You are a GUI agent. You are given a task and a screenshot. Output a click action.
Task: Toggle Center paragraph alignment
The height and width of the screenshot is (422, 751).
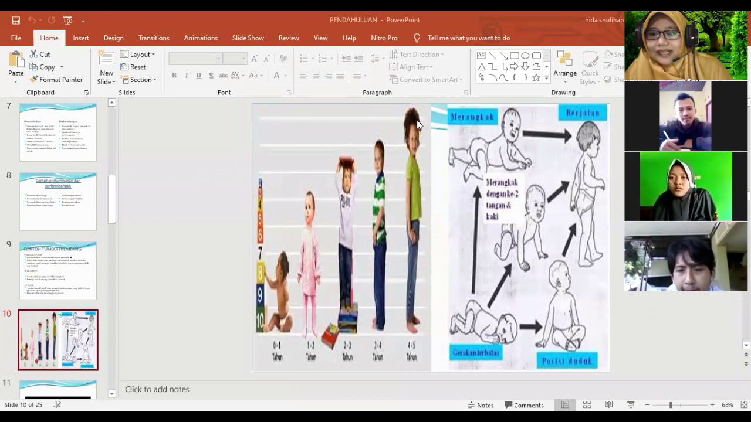[x=316, y=76]
